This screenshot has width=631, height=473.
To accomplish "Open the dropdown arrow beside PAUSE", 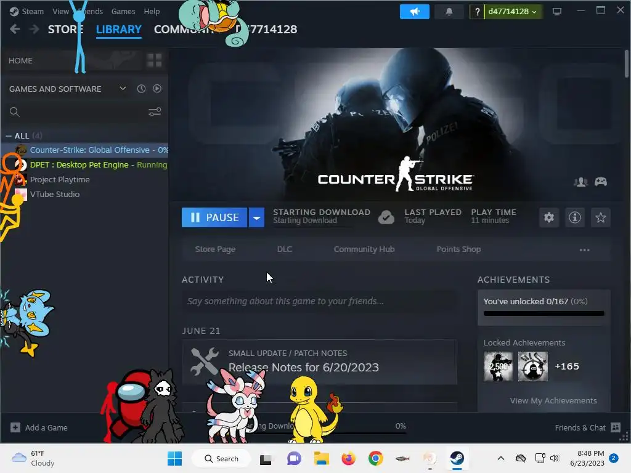I will pyautogui.click(x=256, y=217).
